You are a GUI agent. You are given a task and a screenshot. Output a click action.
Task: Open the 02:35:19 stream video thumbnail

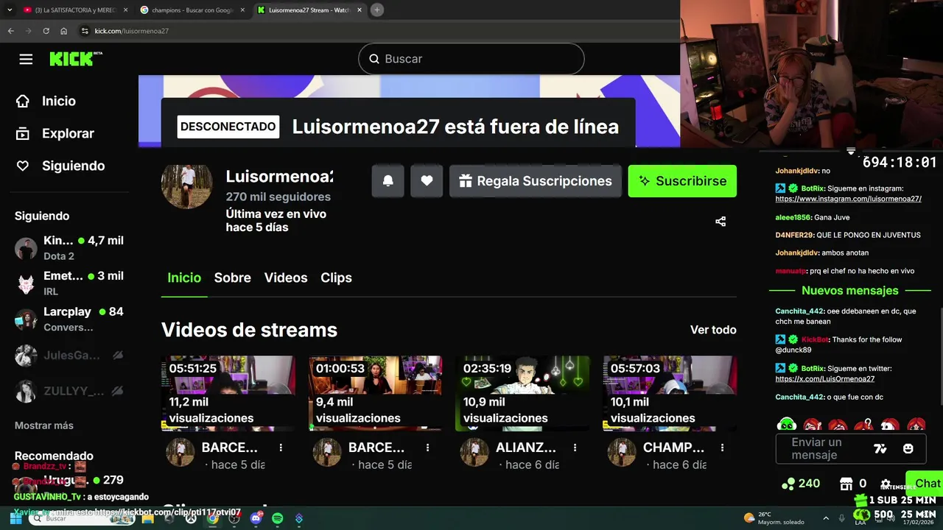[x=523, y=393]
